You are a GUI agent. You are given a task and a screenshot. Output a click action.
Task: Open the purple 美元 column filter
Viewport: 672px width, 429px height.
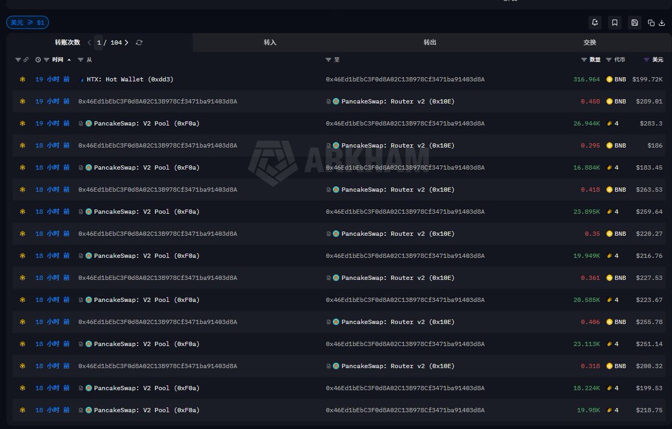(647, 59)
